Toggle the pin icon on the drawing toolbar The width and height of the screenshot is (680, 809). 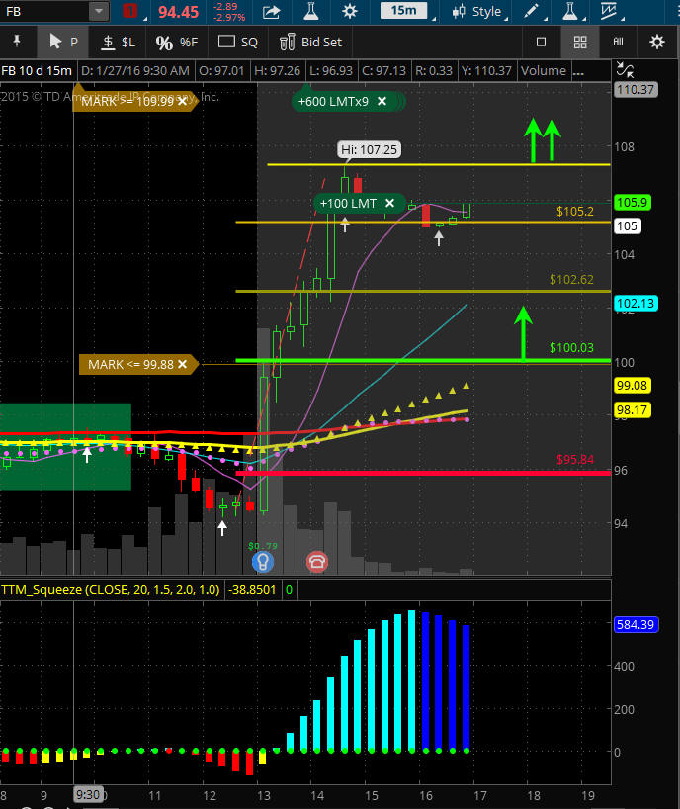point(17,42)
